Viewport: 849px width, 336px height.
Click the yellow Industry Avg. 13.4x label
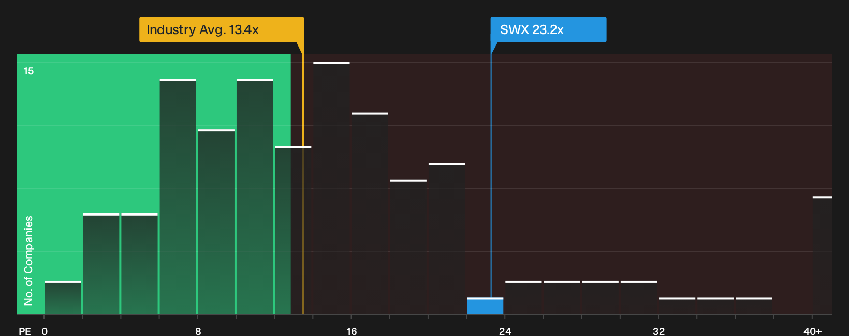[x=222, y=29]
